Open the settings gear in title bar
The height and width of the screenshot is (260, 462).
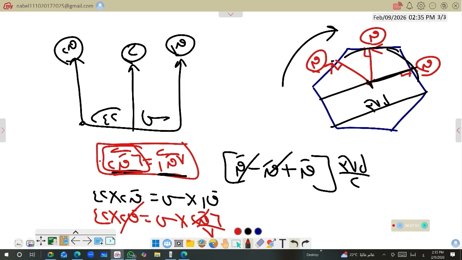click(421, 6)
